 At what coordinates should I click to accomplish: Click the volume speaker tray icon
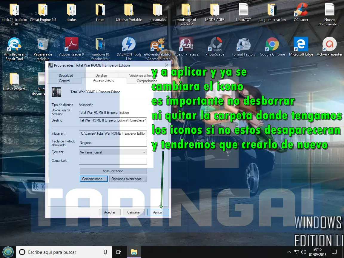tap(304, 252)
